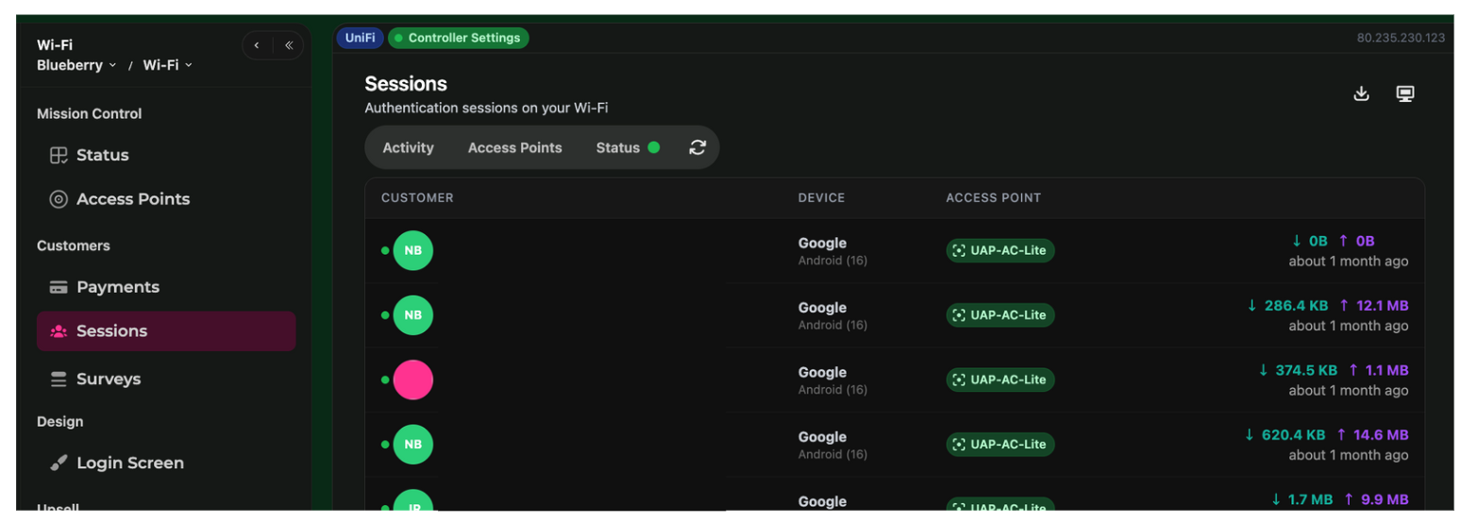The image size is (1461, 523).
Task: Open Login Screen design page
Action: point(129,463)
